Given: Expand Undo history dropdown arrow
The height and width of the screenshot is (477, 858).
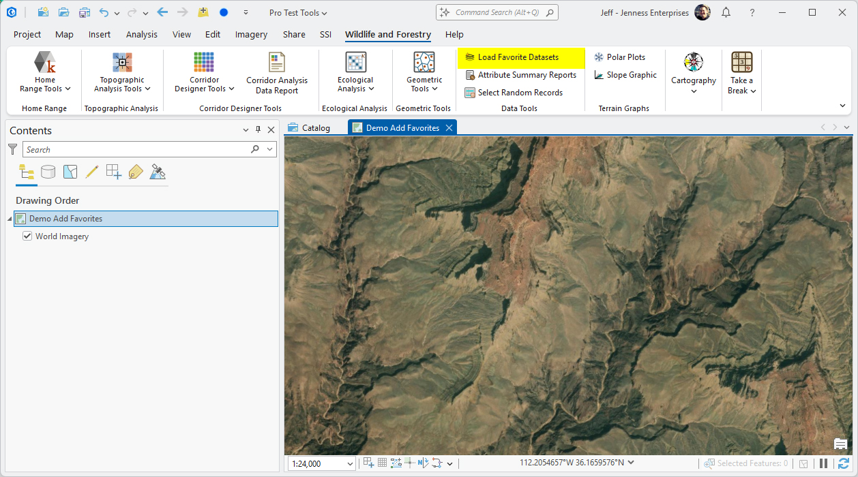Looking at the screenshot, I should pos(117,13).
